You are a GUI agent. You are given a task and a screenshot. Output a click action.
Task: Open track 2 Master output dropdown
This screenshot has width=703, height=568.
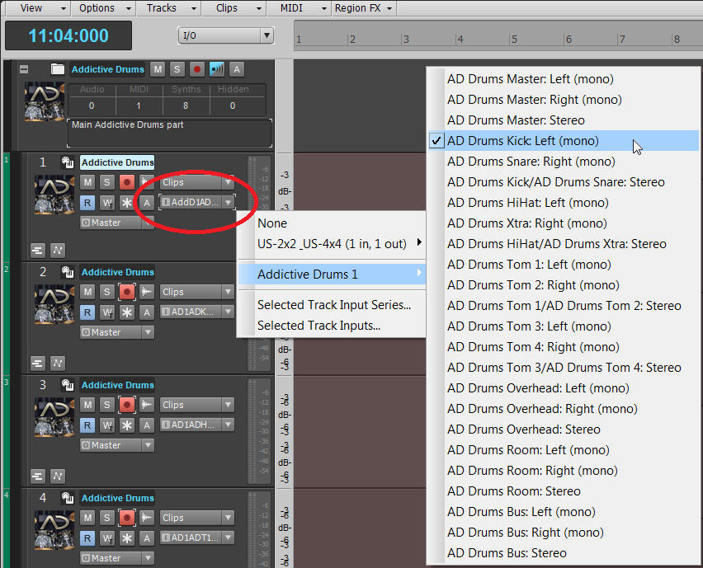point(117,332)
